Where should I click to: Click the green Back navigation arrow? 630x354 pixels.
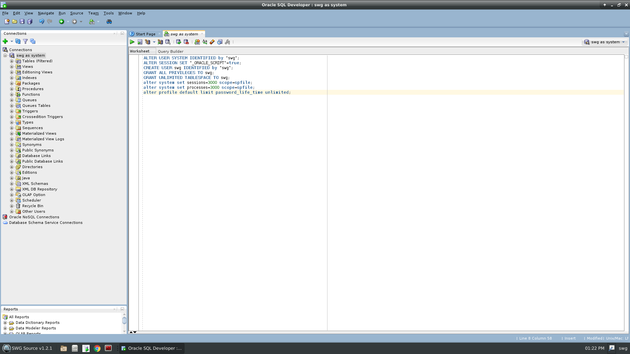pos(61,22)
